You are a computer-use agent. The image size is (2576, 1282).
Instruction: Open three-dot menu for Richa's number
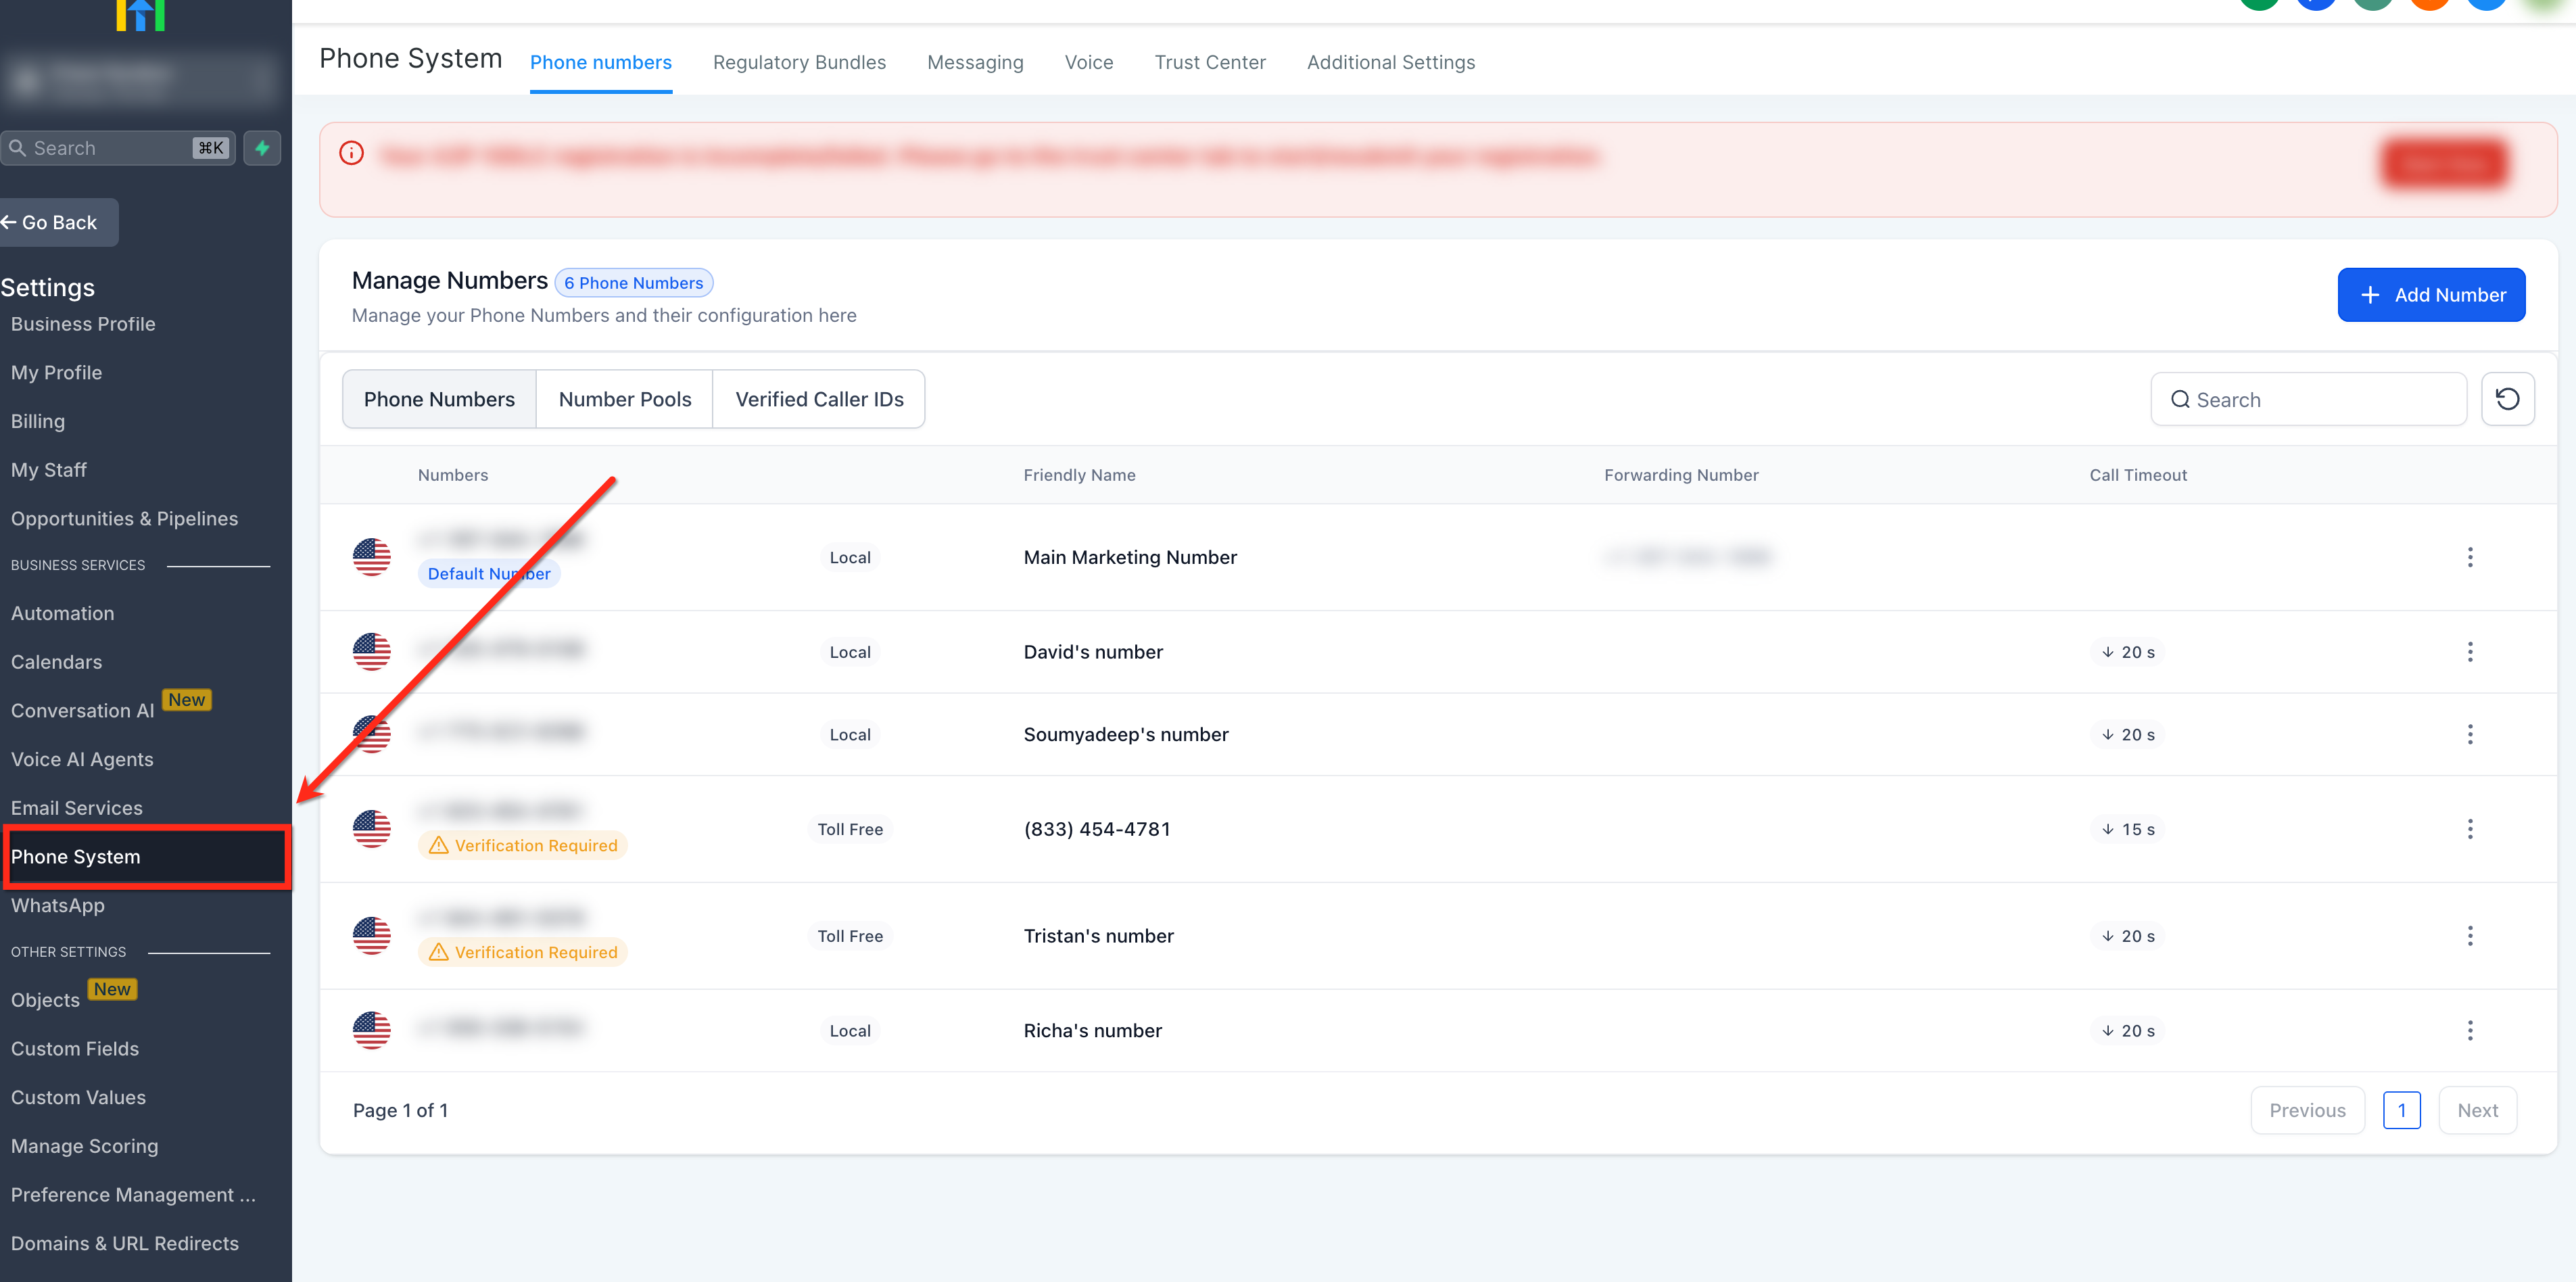2469,1030
